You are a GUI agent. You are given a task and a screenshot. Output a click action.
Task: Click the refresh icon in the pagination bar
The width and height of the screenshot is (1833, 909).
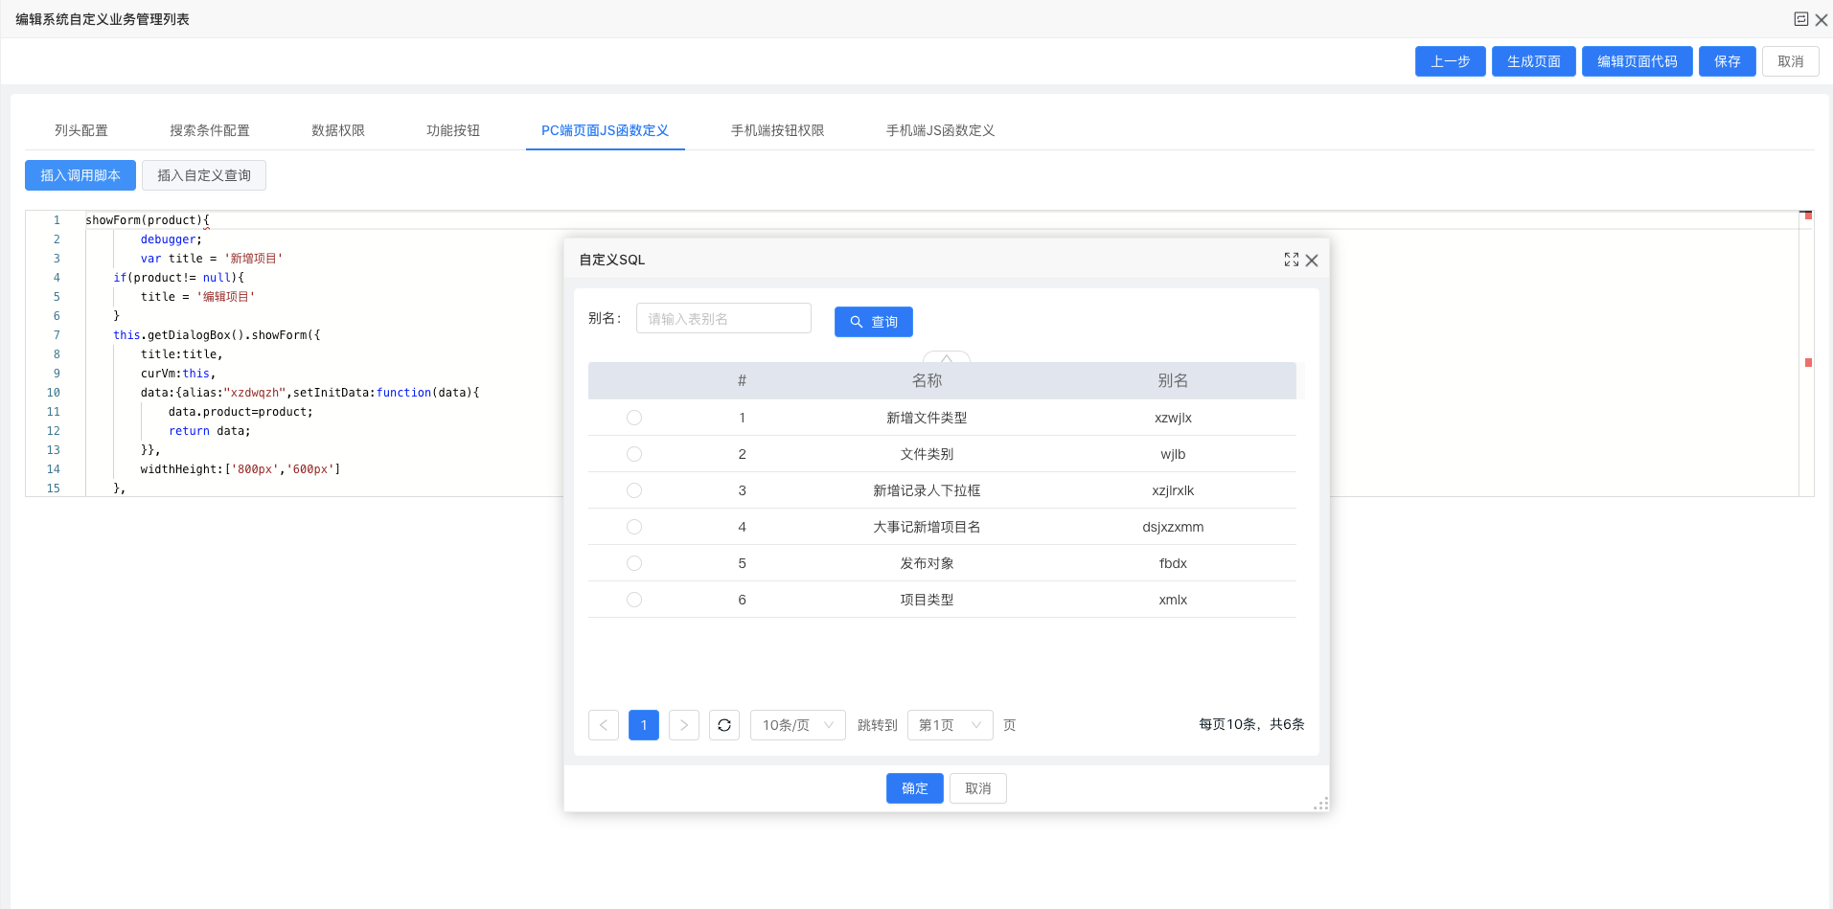(x=724, y=725)
